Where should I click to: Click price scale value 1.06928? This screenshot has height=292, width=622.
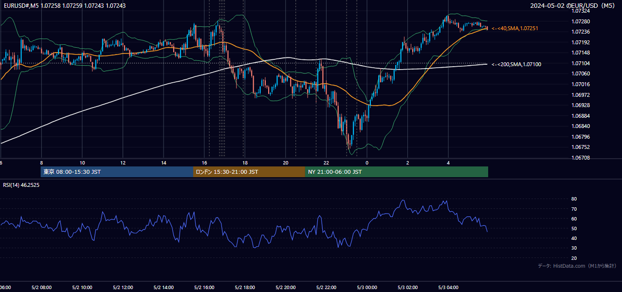click(581, 105)
